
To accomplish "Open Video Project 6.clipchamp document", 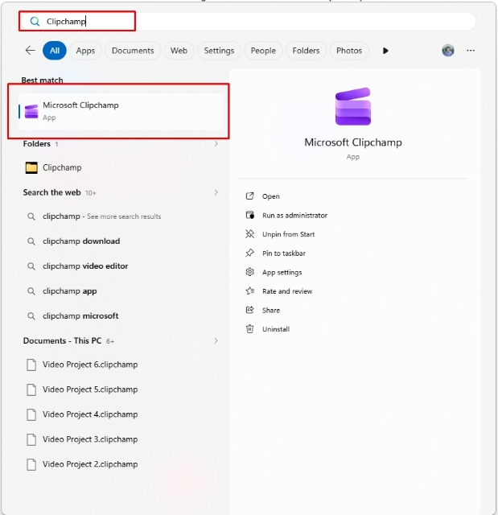I will [121, 365].
